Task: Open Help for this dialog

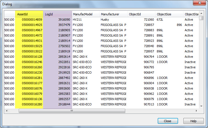Action: tap(193, 121)
